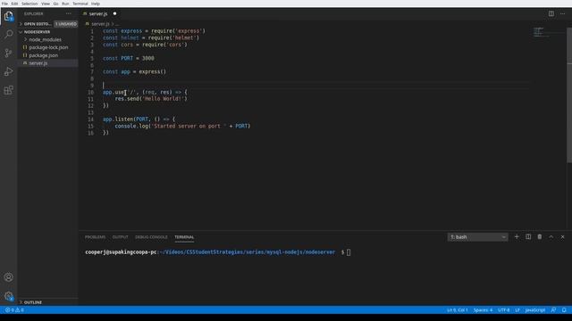Expand the Outline section
This screenshot has width=572, height=321.
click(x=32, y=302)
